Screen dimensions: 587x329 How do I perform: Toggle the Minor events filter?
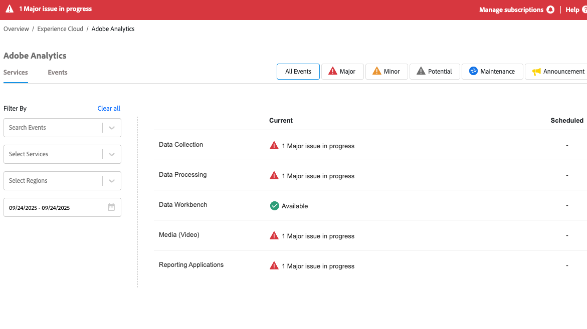tap(386, 72)
